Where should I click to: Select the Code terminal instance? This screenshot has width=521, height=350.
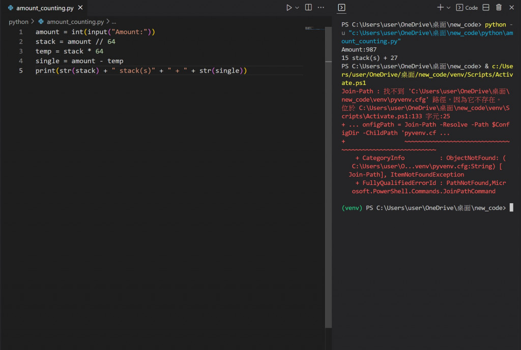[x=467, y=8]
